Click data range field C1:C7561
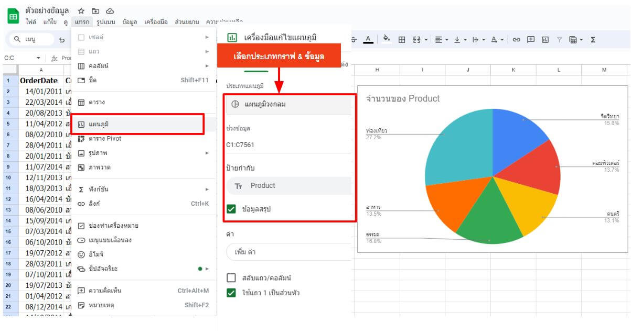631x334 pixels. coord(288,144)
